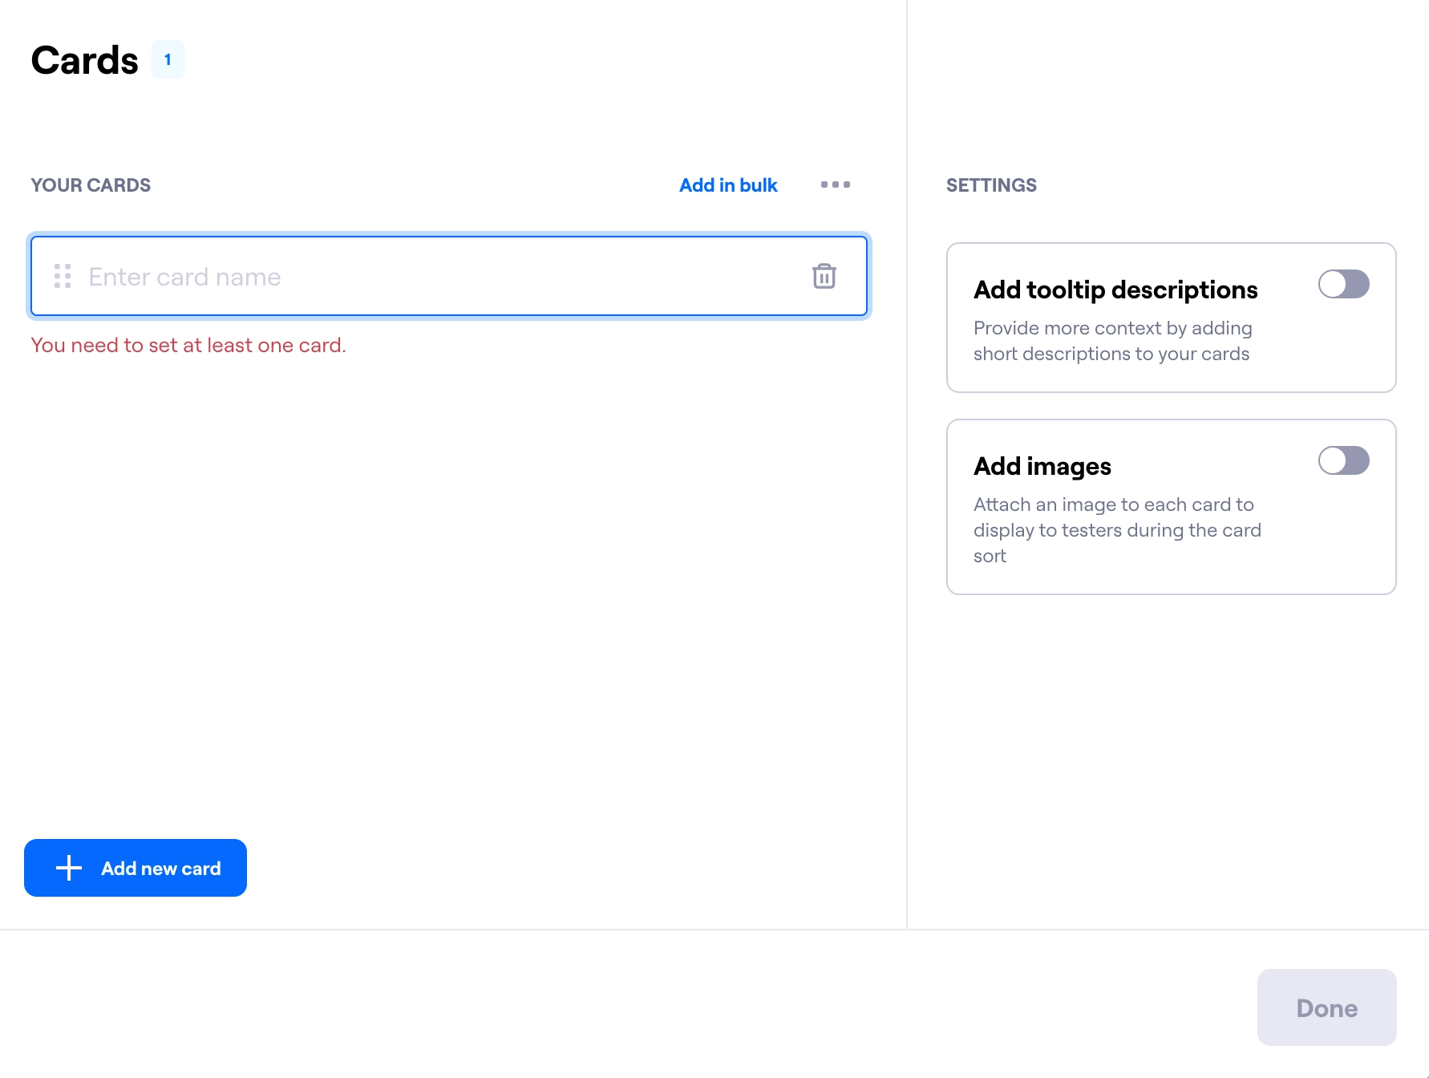
Task: Click the Add new card button
Action: pos(136,868)
